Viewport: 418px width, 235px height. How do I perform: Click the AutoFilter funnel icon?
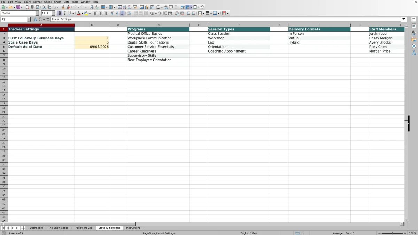[135, 7]
